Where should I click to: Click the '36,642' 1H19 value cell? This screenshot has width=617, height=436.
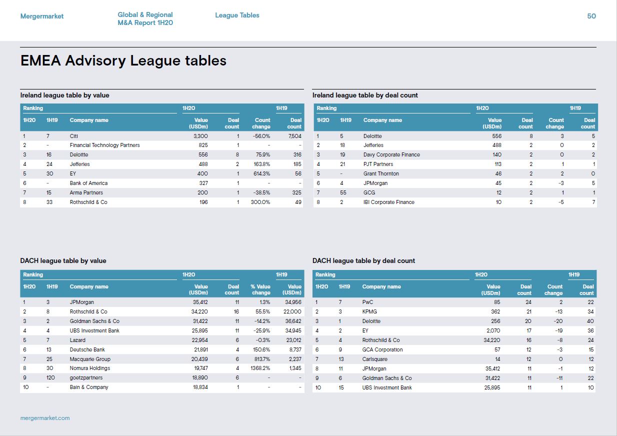pyautogui.click(x=293, y=321)
